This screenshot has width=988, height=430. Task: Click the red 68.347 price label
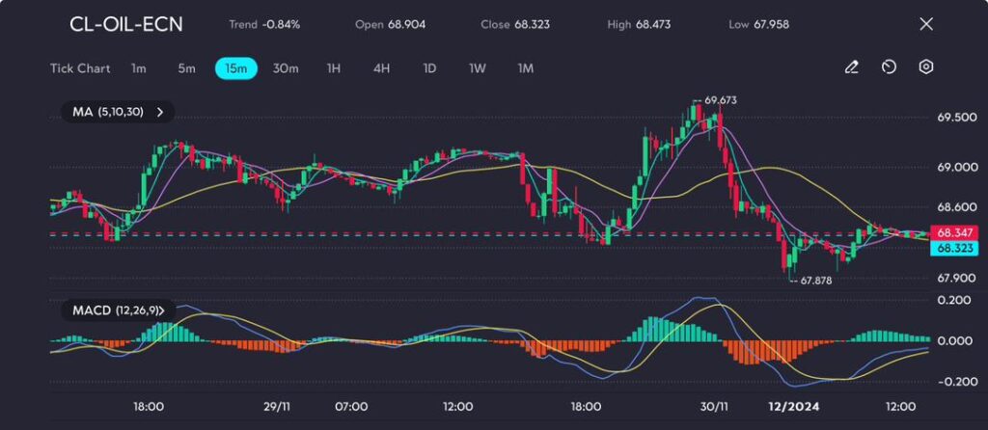(x=954, y=232)
